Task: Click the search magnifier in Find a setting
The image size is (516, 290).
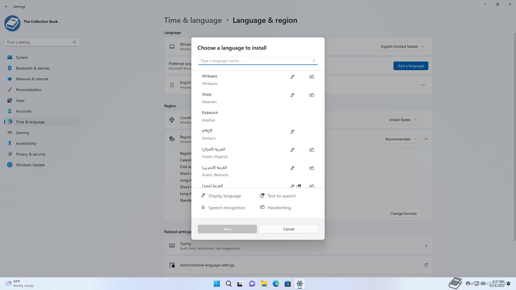Action: [74, 42]
